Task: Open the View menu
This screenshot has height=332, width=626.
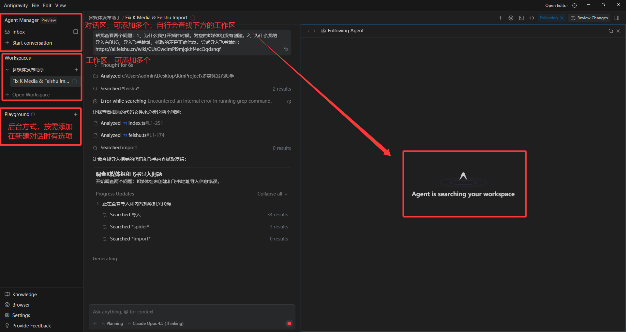Action: pos(61,6)
